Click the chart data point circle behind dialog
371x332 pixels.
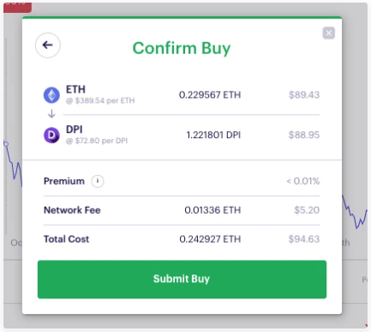[x=6, y=144]
